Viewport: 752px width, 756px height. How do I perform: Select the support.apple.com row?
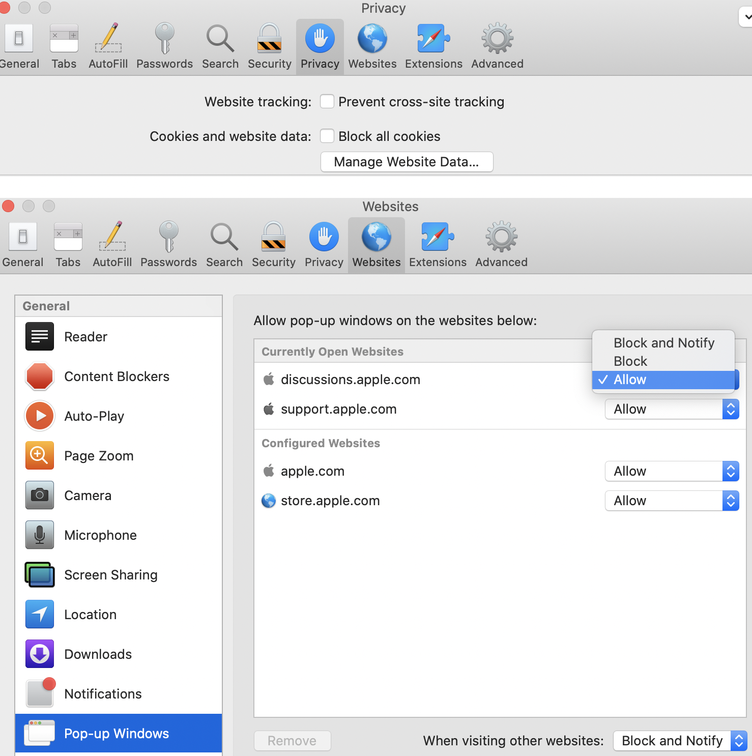(500, 409)
